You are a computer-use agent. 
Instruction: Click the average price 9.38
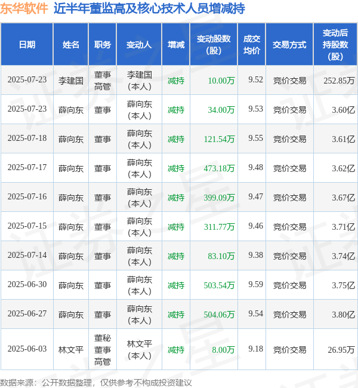click(x=255, y=255)
